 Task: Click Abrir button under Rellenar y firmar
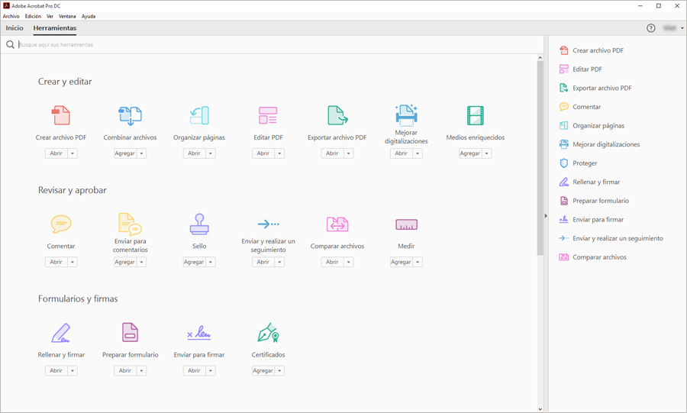56,370
